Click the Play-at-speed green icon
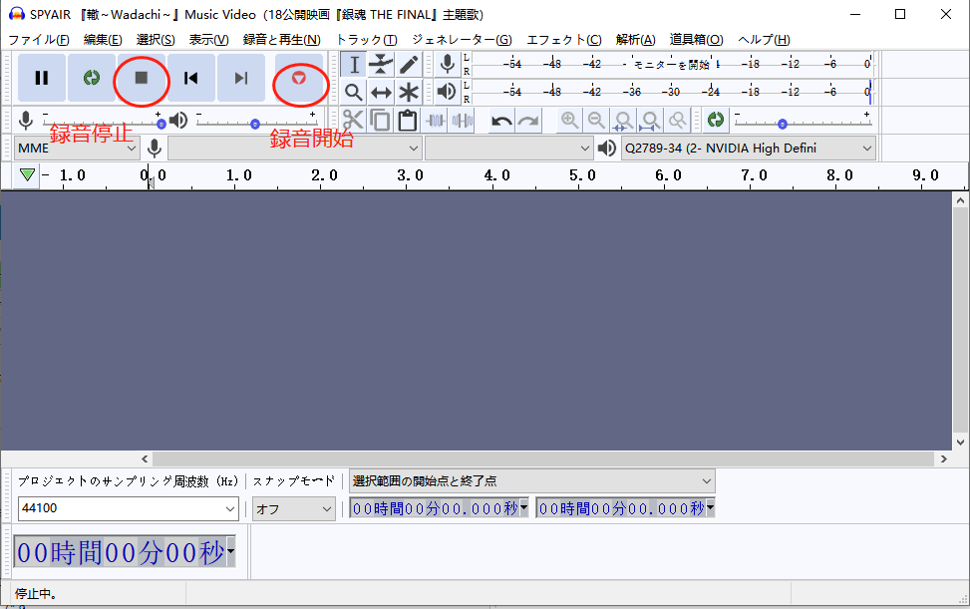The image size is (970, 609). point(716,120)
